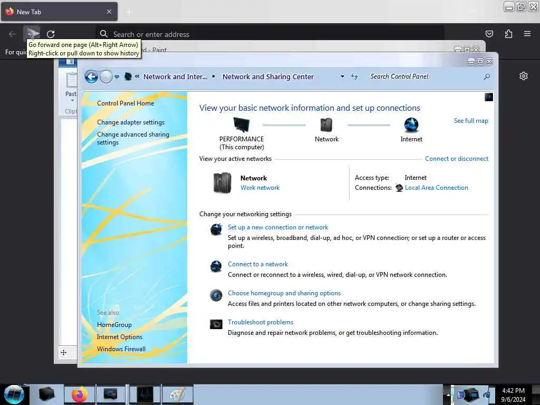Open the Paint icon on the taskbar

point(177,394)
